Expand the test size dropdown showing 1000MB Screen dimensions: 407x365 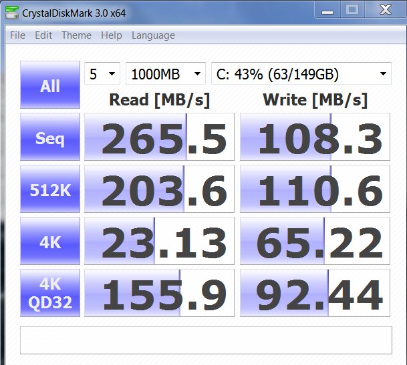[166, 73]
